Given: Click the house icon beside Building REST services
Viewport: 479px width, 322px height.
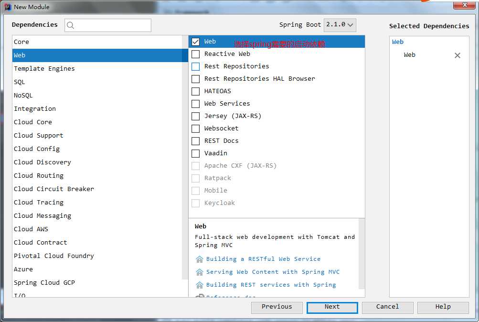Looking at the screenshot, I should [x=200, y=285].
